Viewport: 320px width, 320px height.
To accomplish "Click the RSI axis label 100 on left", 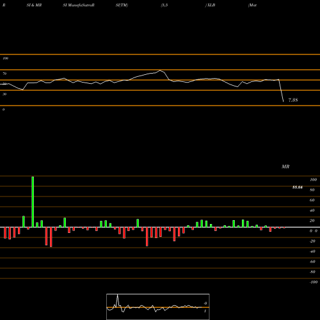I will [5, 58].
